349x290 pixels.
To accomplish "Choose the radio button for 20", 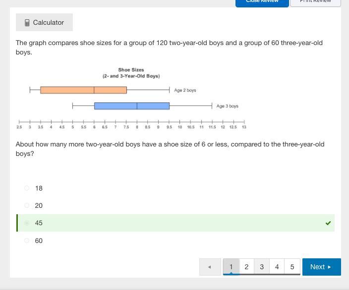I will click(x=27, y=205).
